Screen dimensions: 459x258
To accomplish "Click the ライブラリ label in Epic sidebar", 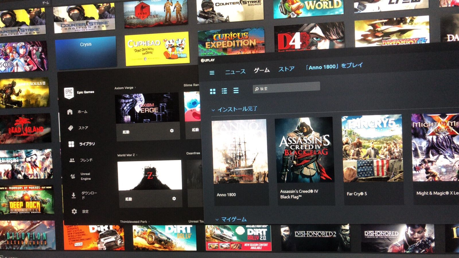I will pyautogui.click(x=87, y=144).
